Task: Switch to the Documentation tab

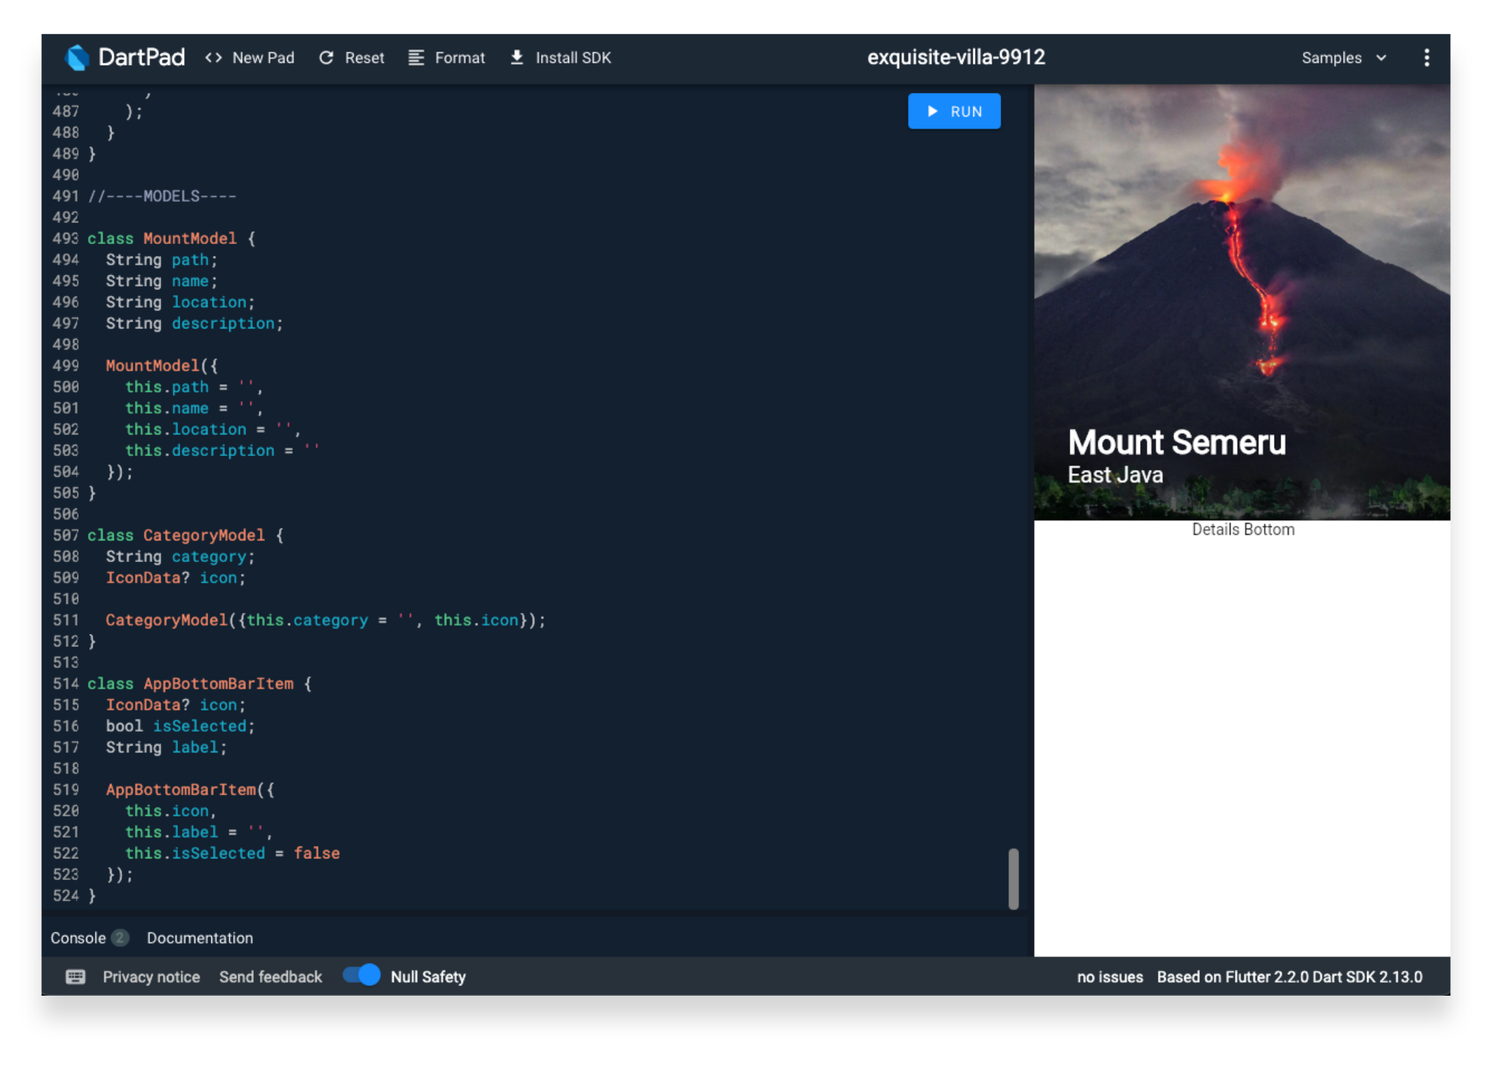Action: click(x=200, y=938)
